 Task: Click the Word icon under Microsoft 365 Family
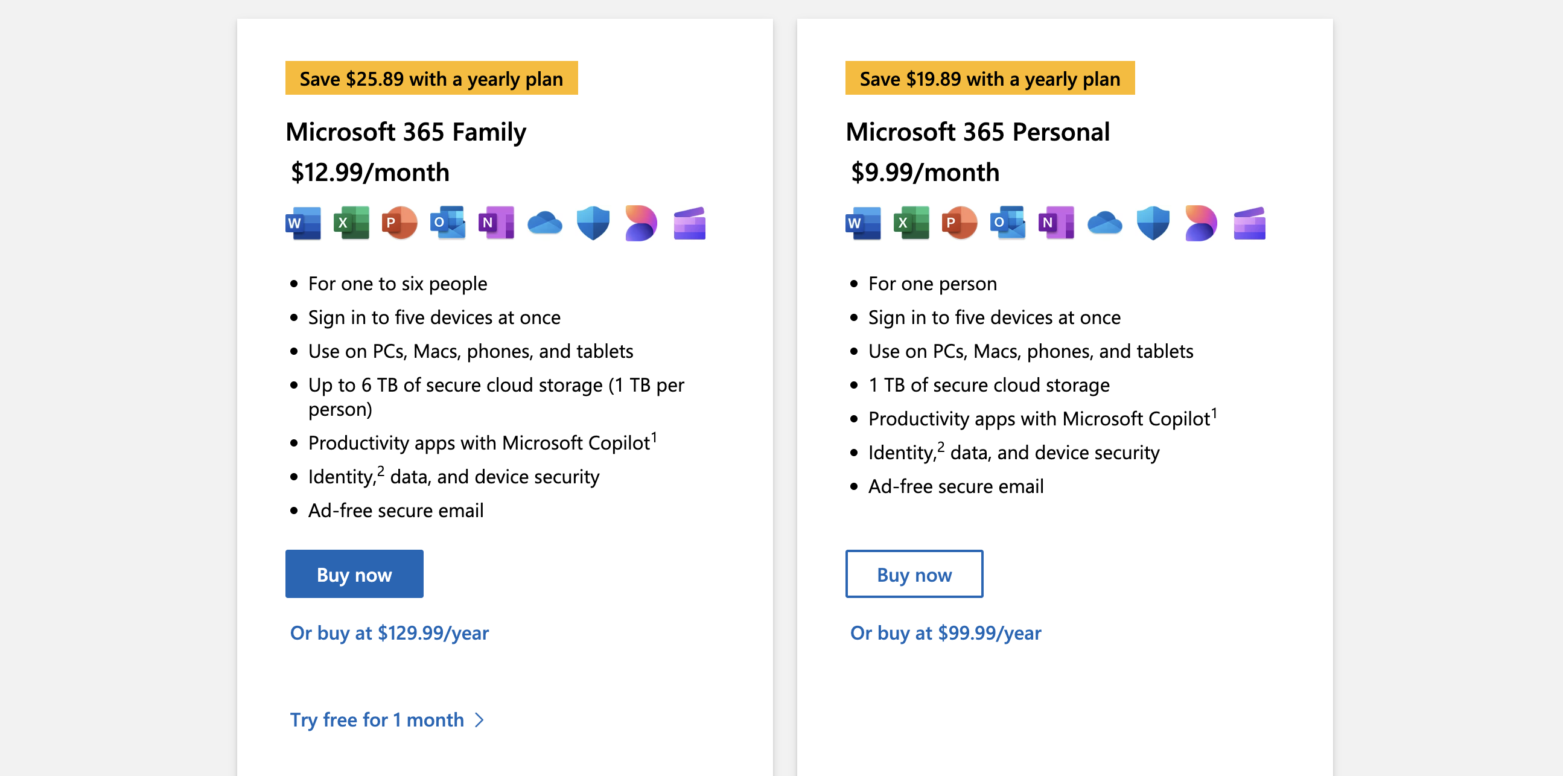coord(303,223)
